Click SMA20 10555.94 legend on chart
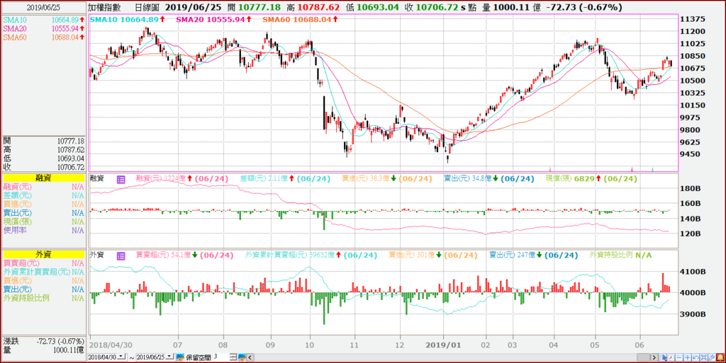726x363 pixels. [x=214, y=19]
